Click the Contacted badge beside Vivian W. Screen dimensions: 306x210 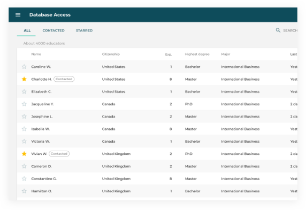[59, 154]
